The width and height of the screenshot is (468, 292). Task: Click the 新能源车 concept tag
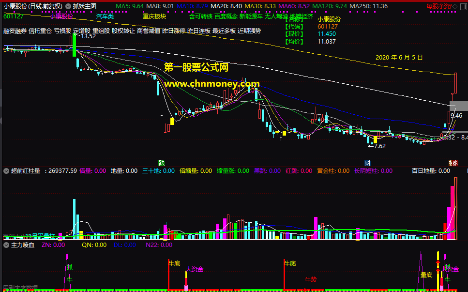click(251, 16)
